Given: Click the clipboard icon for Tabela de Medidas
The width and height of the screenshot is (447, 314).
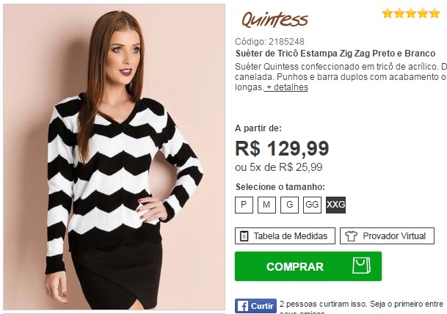Looking at the screenshot, I should coord(244,236).
